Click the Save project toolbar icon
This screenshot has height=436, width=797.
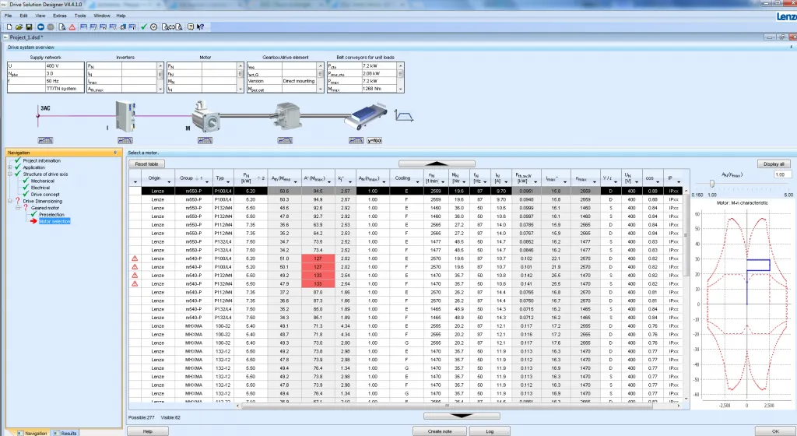29,26
